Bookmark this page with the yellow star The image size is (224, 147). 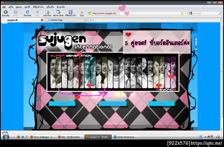coord(182,13)
